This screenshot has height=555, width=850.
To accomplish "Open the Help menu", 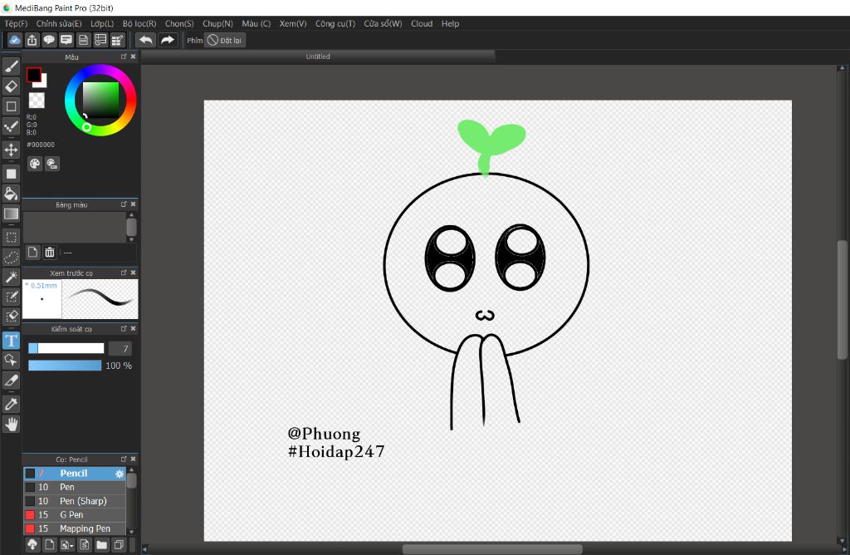I will pyautogui.click(x=450, y=24).
